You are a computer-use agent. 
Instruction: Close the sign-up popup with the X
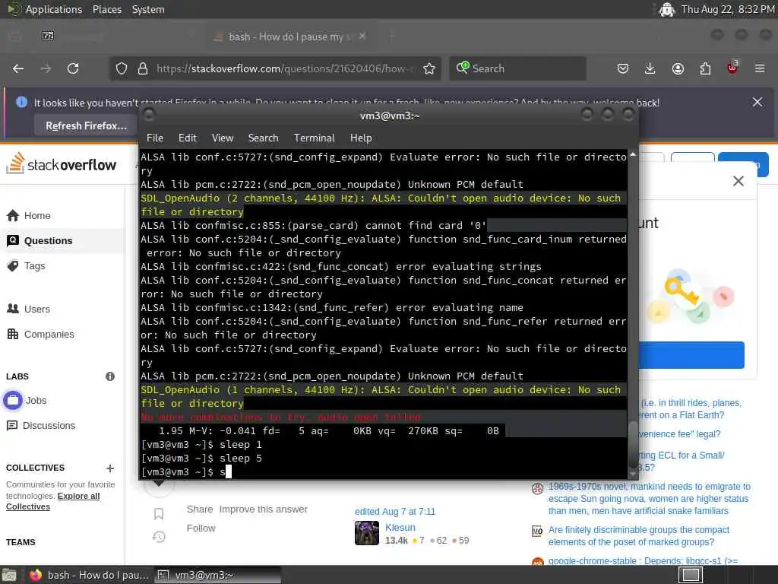tap(738, 181)
